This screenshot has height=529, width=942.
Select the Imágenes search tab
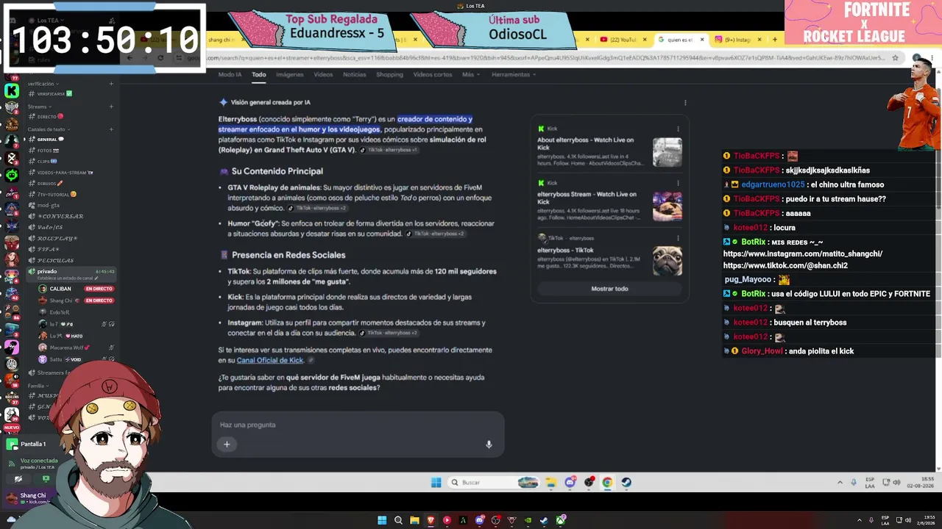coord(289,74)
